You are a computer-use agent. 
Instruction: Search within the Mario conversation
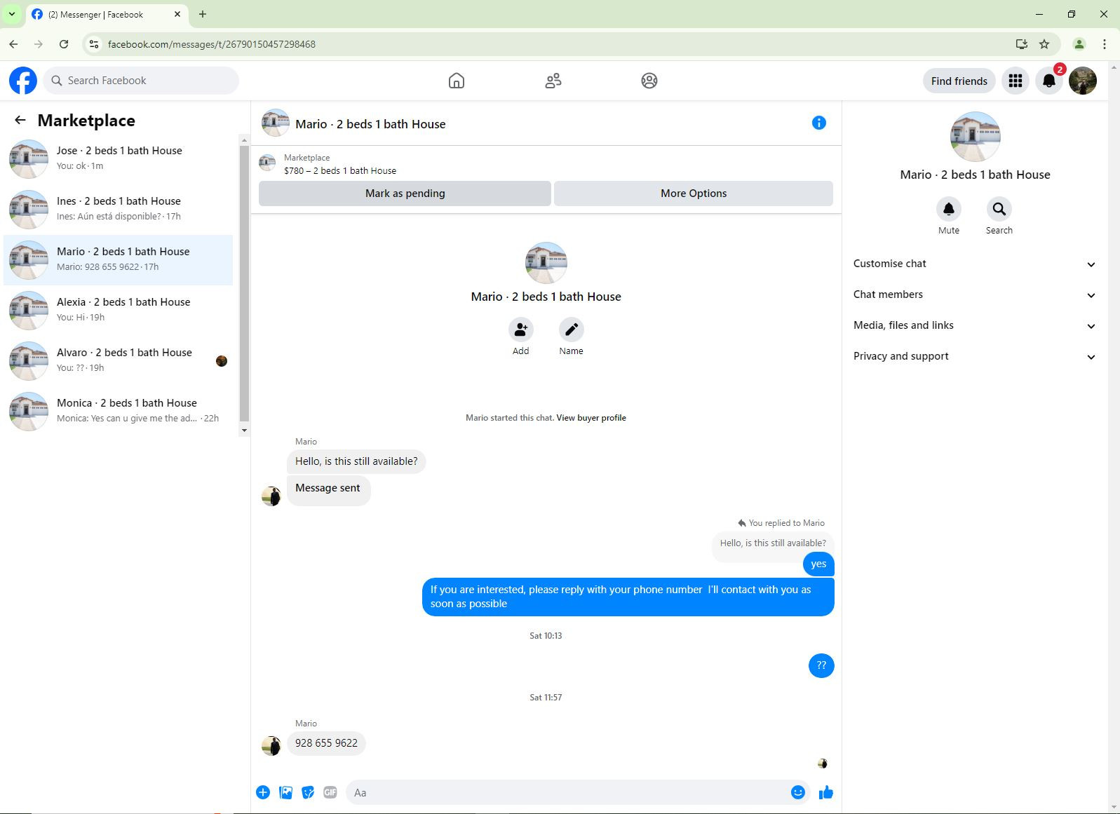[999, 209]
